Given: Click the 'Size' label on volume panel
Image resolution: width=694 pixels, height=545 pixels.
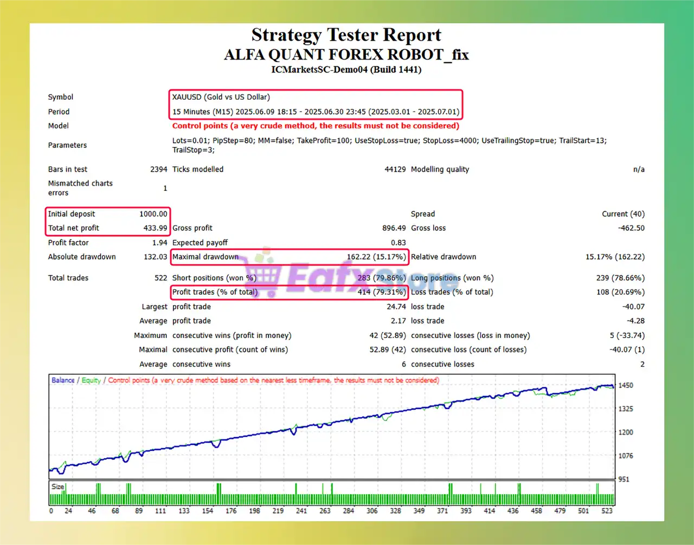Looking at the screenshot, I should (x=57, y=486).
